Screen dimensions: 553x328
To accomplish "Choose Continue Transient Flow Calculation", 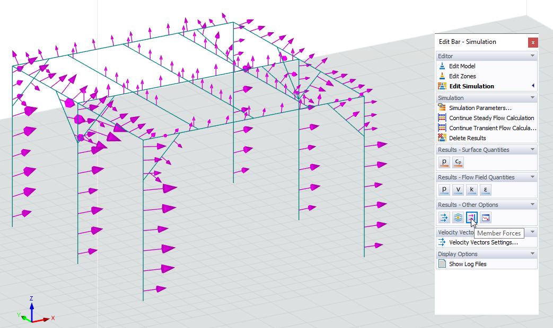I will (x=493, y=128).
